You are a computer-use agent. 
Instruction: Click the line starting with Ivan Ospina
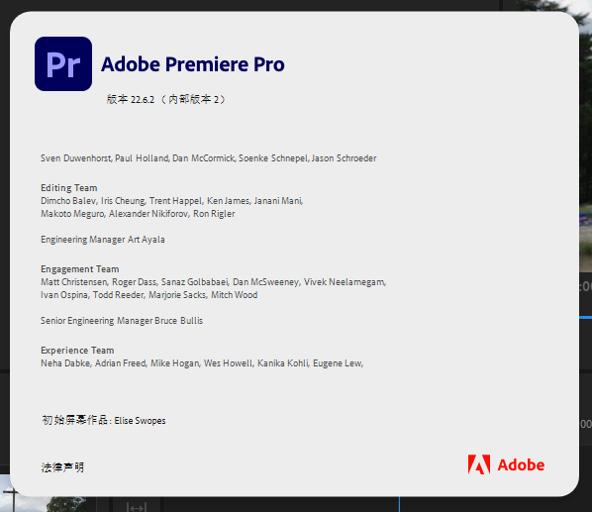149,294
